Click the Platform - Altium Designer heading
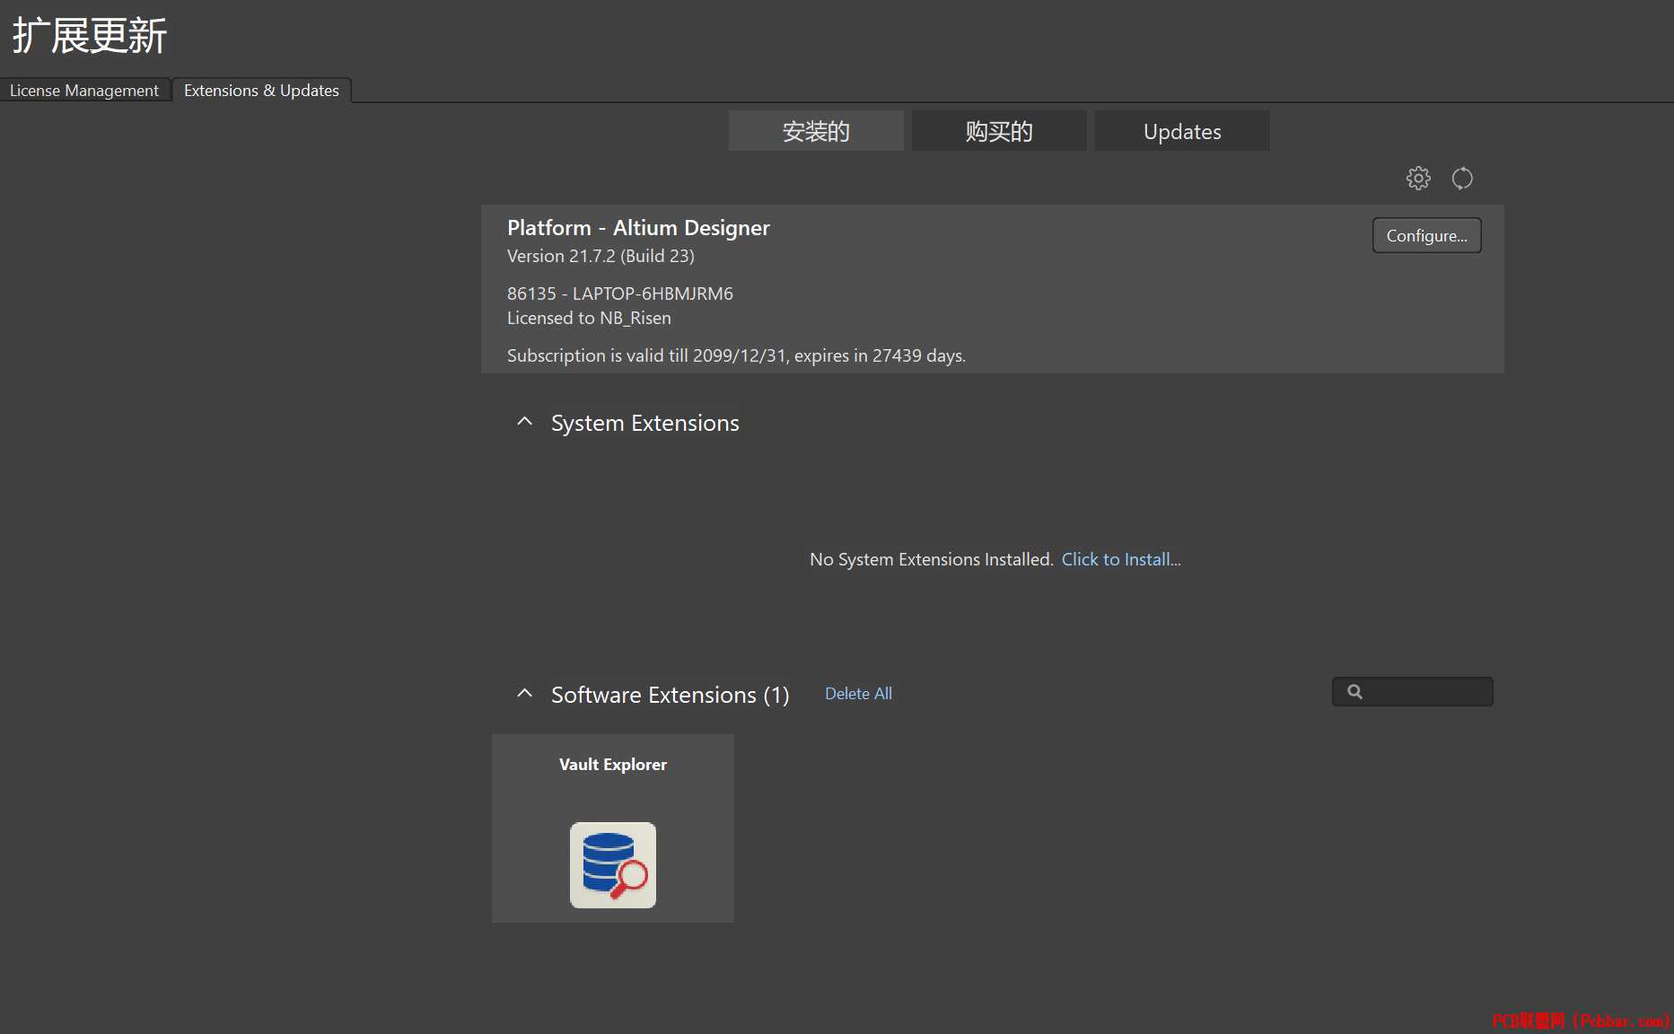The image size is (1674, 1034). pos(638,228)
